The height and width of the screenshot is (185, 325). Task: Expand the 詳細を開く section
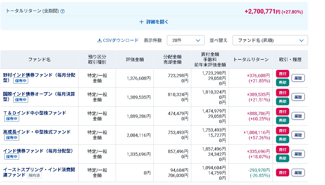coord(154,22)
